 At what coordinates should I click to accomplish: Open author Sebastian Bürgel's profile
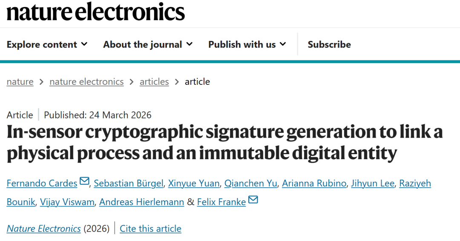pos(129,183)
